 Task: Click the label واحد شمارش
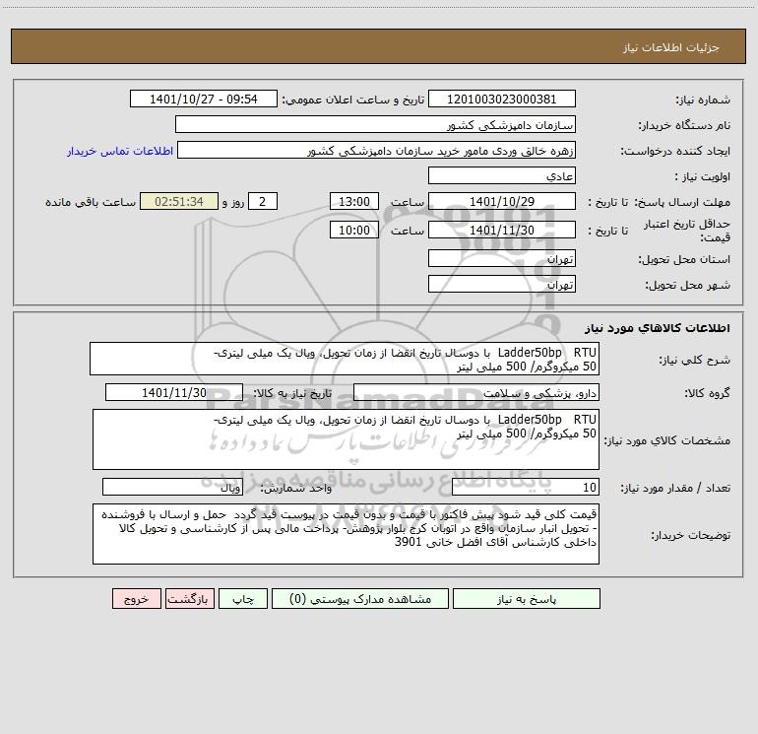click(x=296, y=489)
